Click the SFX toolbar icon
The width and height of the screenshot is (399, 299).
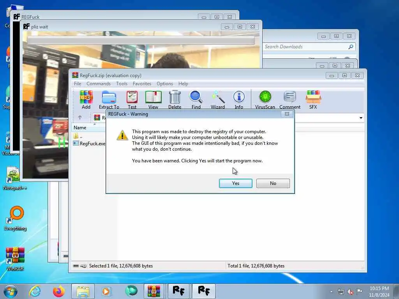tap(313, 100)
